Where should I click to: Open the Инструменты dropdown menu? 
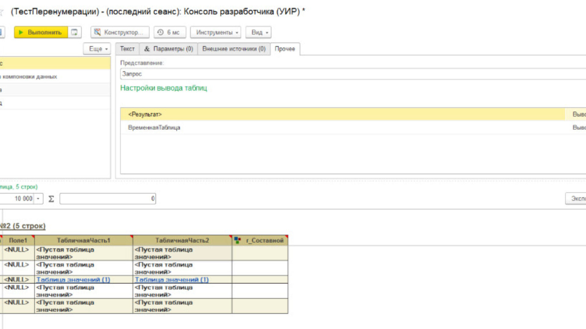click(215, 32)
